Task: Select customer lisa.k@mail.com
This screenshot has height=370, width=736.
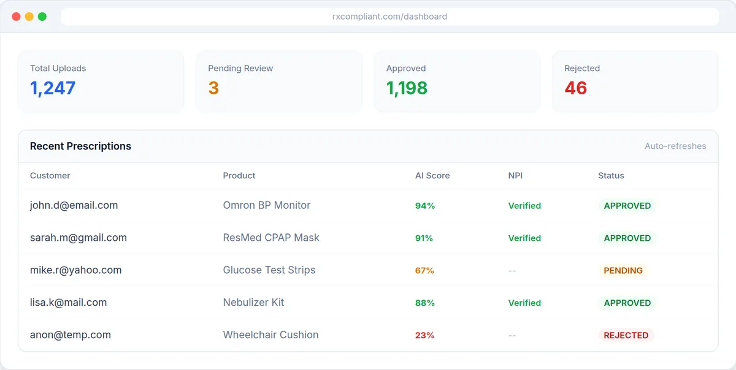Action: (x=69, y=303)
